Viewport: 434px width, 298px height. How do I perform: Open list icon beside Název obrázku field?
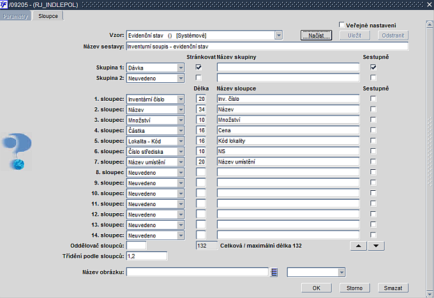click(x=274, y=272)
